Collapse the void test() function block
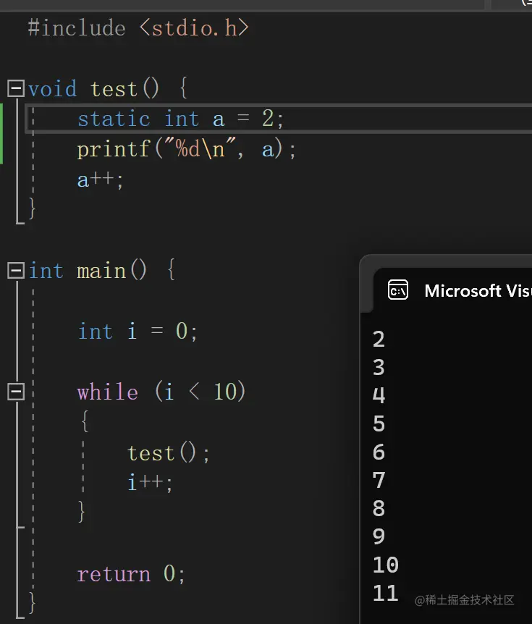532x624 pixels. (x=16, y=88)
